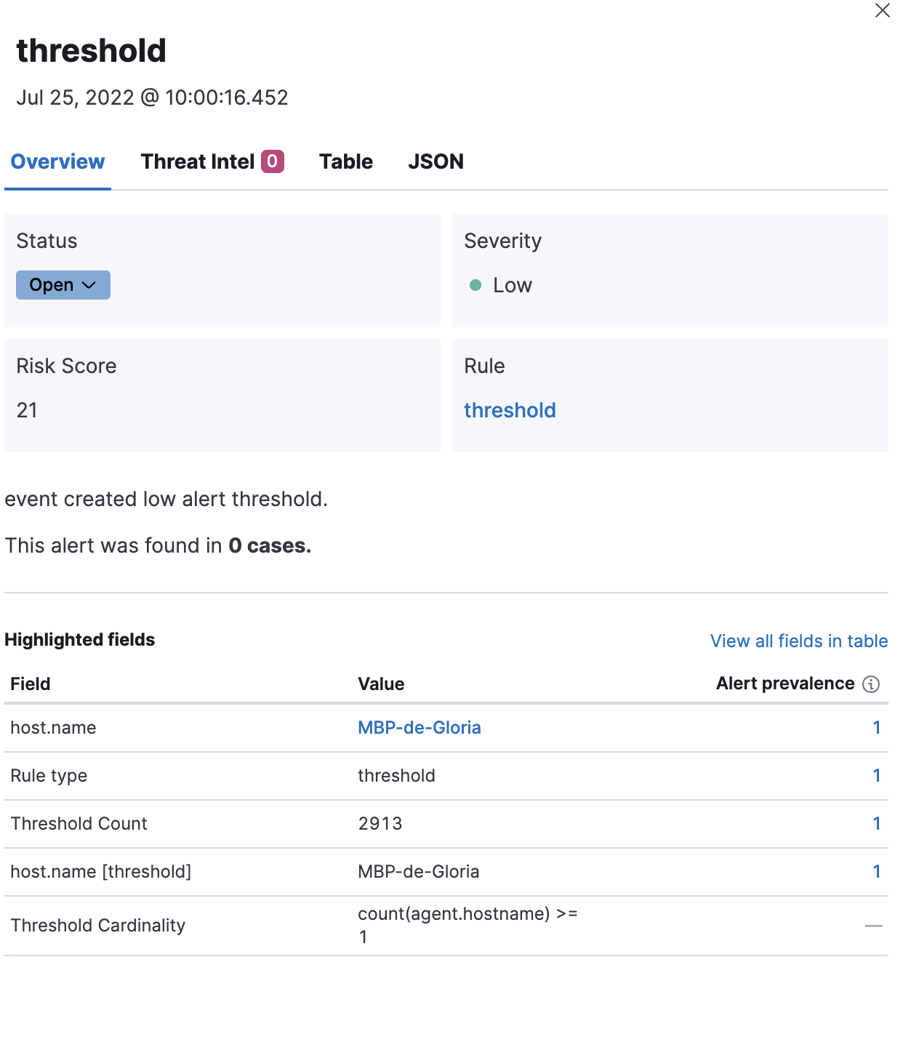Click the close X on the alert flyout
Viewport: 903px width, 1050px height.
coord(882,11)
